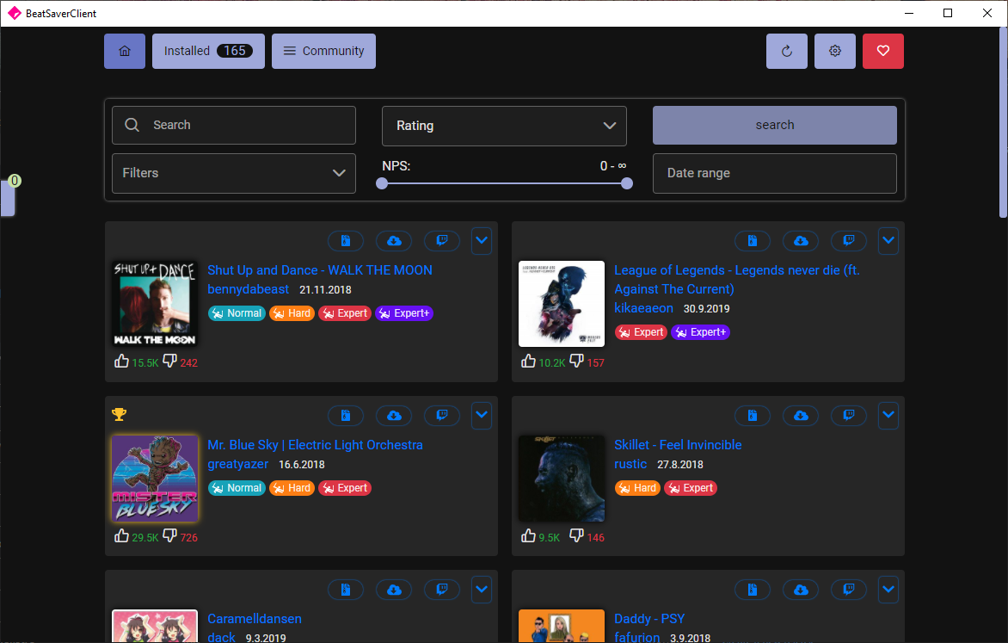Copy Twitch request for Shut Up and Dance
1008x643 pixels.
(442, 241)
